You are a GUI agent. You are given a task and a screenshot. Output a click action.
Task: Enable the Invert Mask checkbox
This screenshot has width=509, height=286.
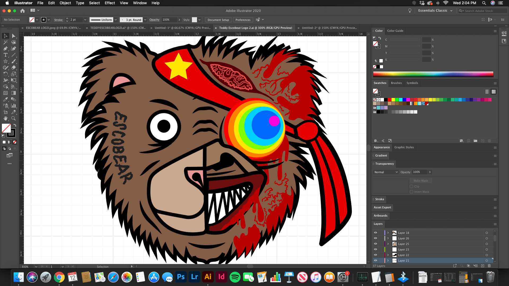(x=411, y=192)
